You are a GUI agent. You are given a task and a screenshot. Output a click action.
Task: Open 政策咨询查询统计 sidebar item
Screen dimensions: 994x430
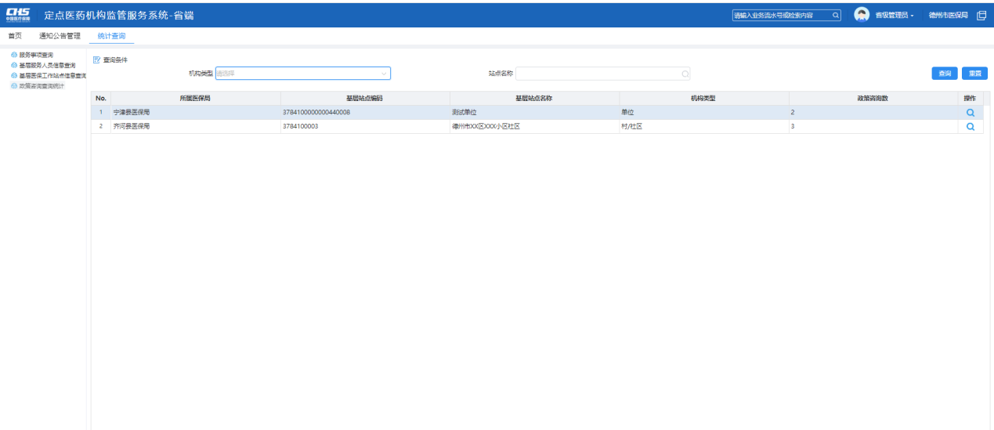click(x=42, y=85)
